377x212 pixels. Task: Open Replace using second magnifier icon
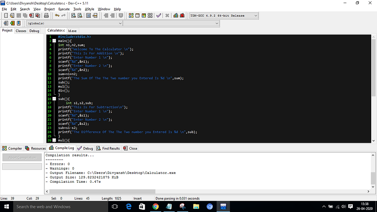click(80, 15)
